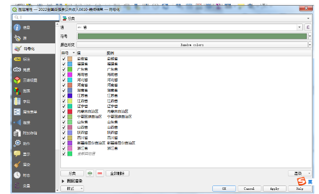
Task: Open the 显示 Display sidebar page
Action: (x=34, y=154)
